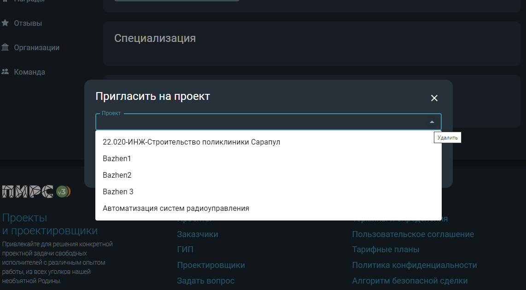This screenshot has width=526, height=290.
Task: Collapse the Проект dropdown using its arrow
Action: pyautogui.click(x=432, y=122)
